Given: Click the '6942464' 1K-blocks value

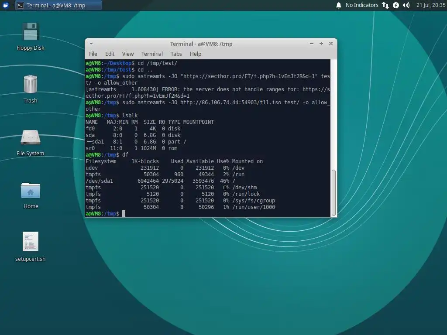Looking at the screenshot, I should pos(148,181).
